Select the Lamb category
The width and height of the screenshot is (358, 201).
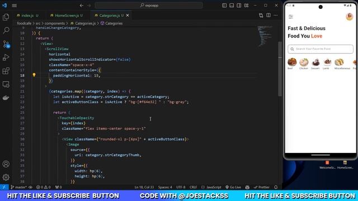pyautogui.click(x=327, y=64)
